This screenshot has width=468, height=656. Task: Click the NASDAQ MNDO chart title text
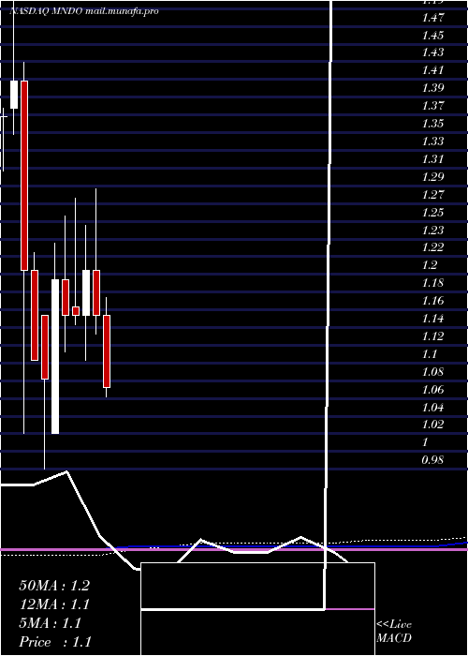pos(84,11)
